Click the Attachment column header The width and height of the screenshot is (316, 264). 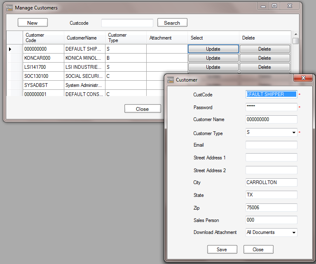coord(167,38)
